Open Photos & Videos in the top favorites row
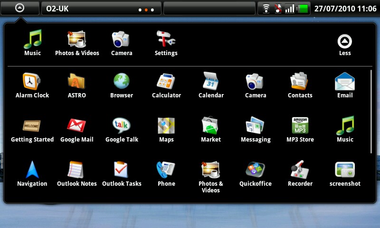The width and height of the screenshot is (380, 228). [77, 43]
